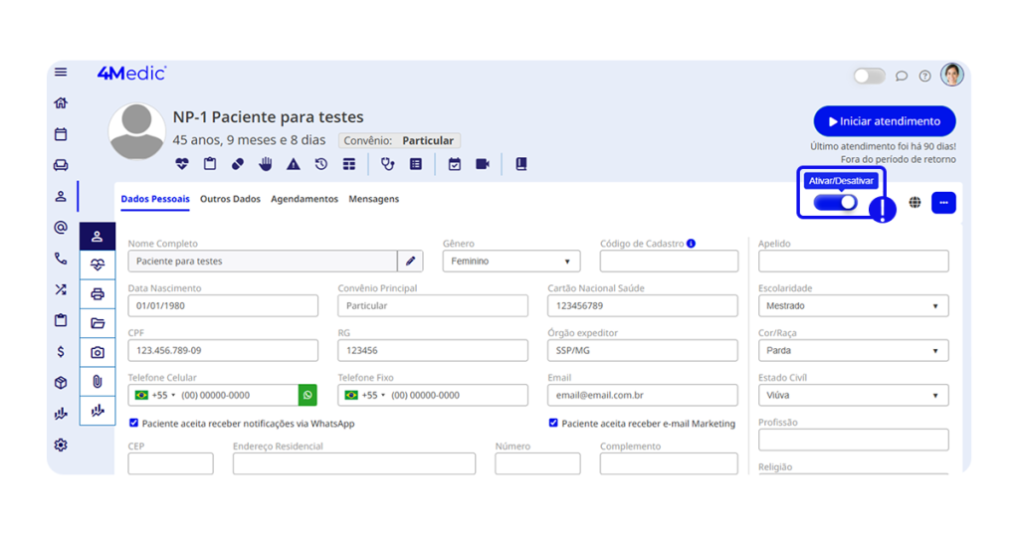Open the Estado Civil dropdown
The width and height of the screenshot is (1019, 535).
point(853,396)
